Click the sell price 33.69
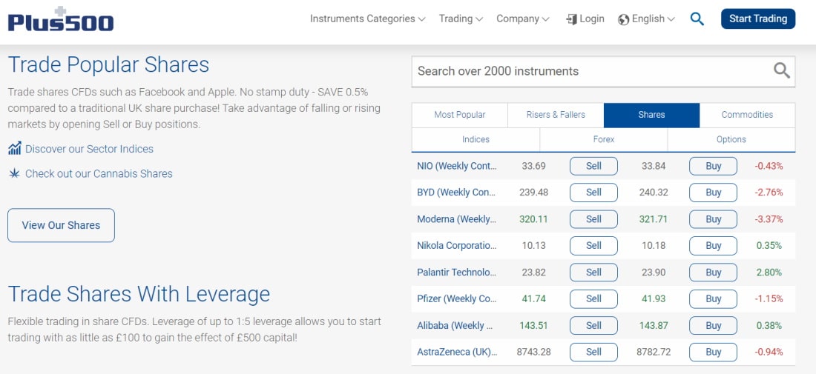 (533, 166)
